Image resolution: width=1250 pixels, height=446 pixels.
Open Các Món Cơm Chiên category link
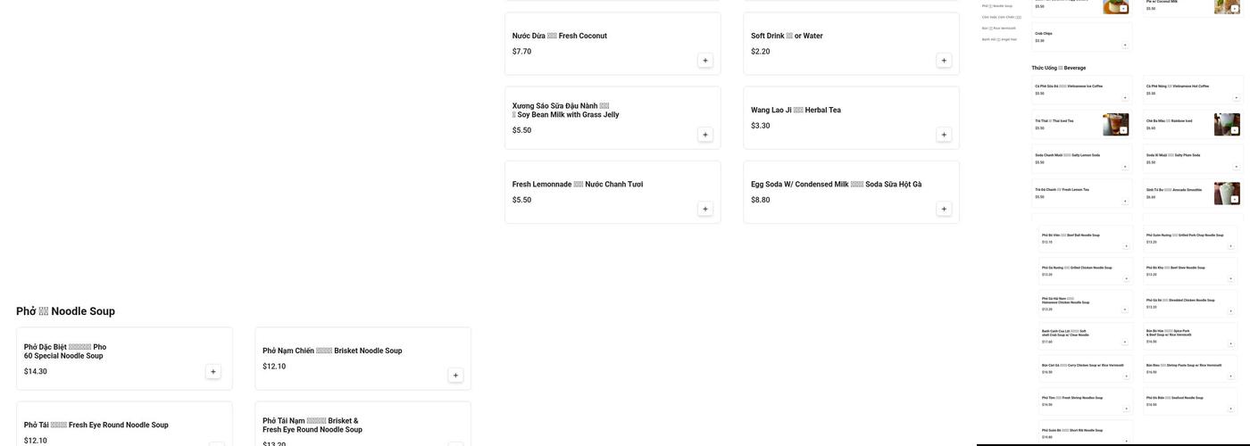coord(1002,17)
